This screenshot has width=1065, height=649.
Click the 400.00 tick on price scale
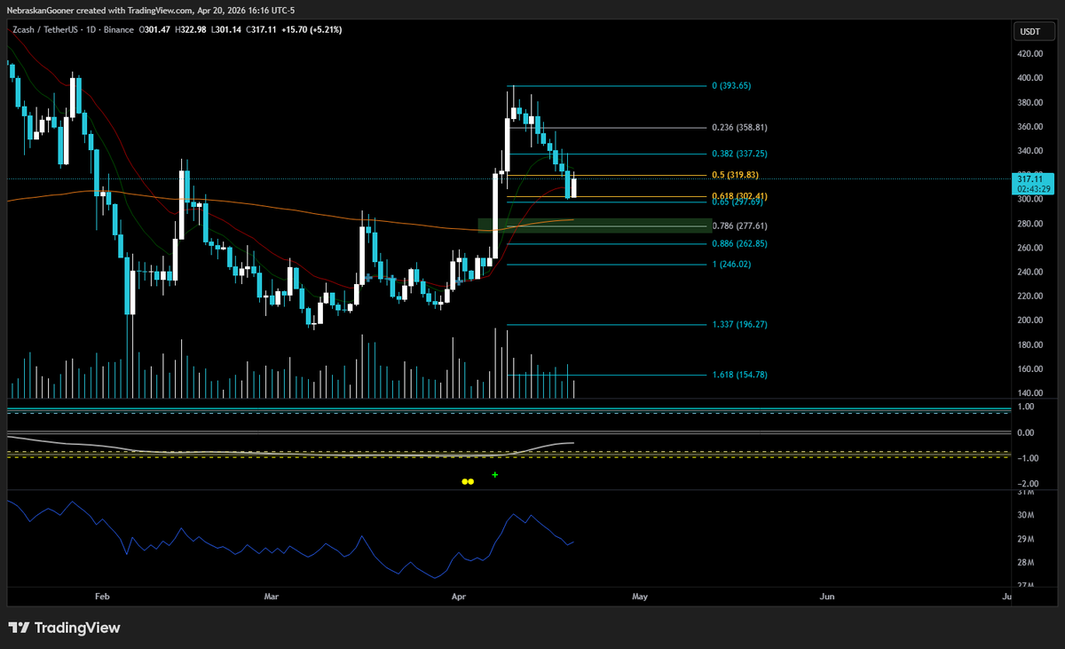coord(1030,78)
